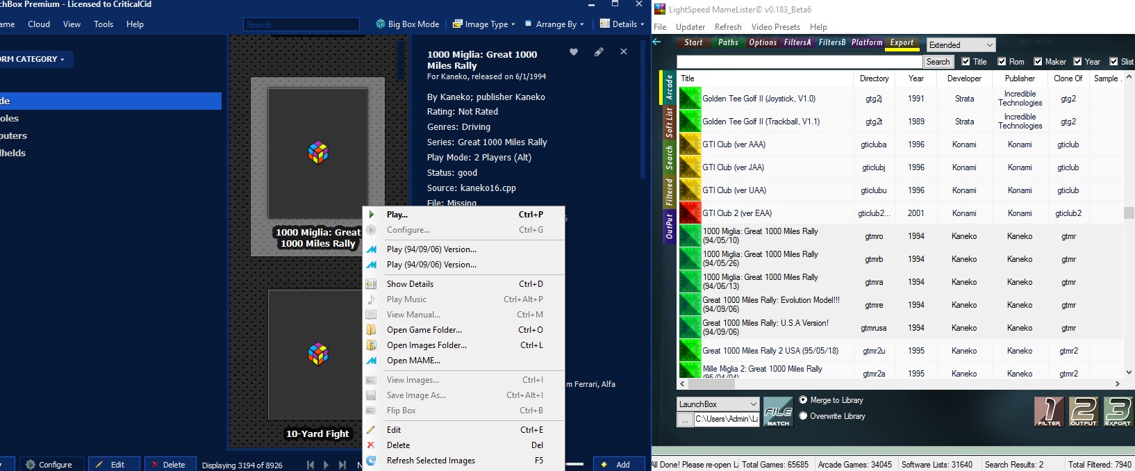This screenshot has height=471, width=1135.
Task: Click the green icon for 1000 Miglia (94/05/10)
Action: [690, 236]
